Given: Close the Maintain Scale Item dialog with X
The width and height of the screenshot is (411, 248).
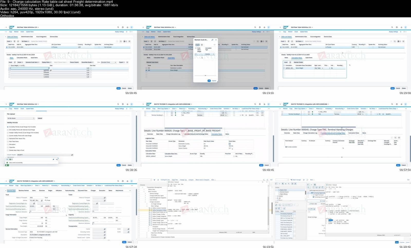Looking at the screenshot, I should point(216,40).
